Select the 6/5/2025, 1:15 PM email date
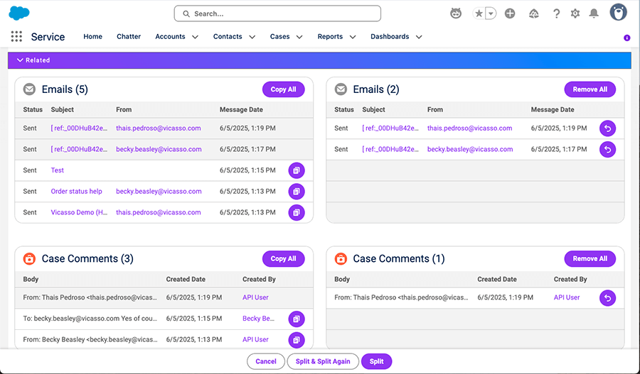Viewport: 640px width, 374px height. (247, 170)
